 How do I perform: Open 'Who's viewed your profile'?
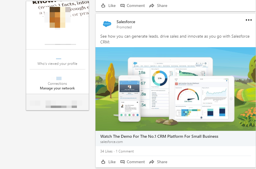(57, 64)
